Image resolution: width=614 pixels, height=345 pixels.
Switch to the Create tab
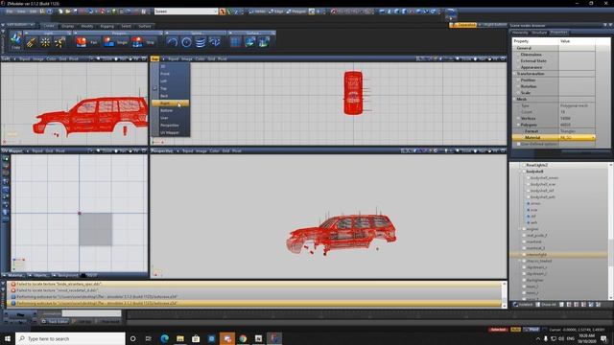pyautogui.click(x=49, y=26)
